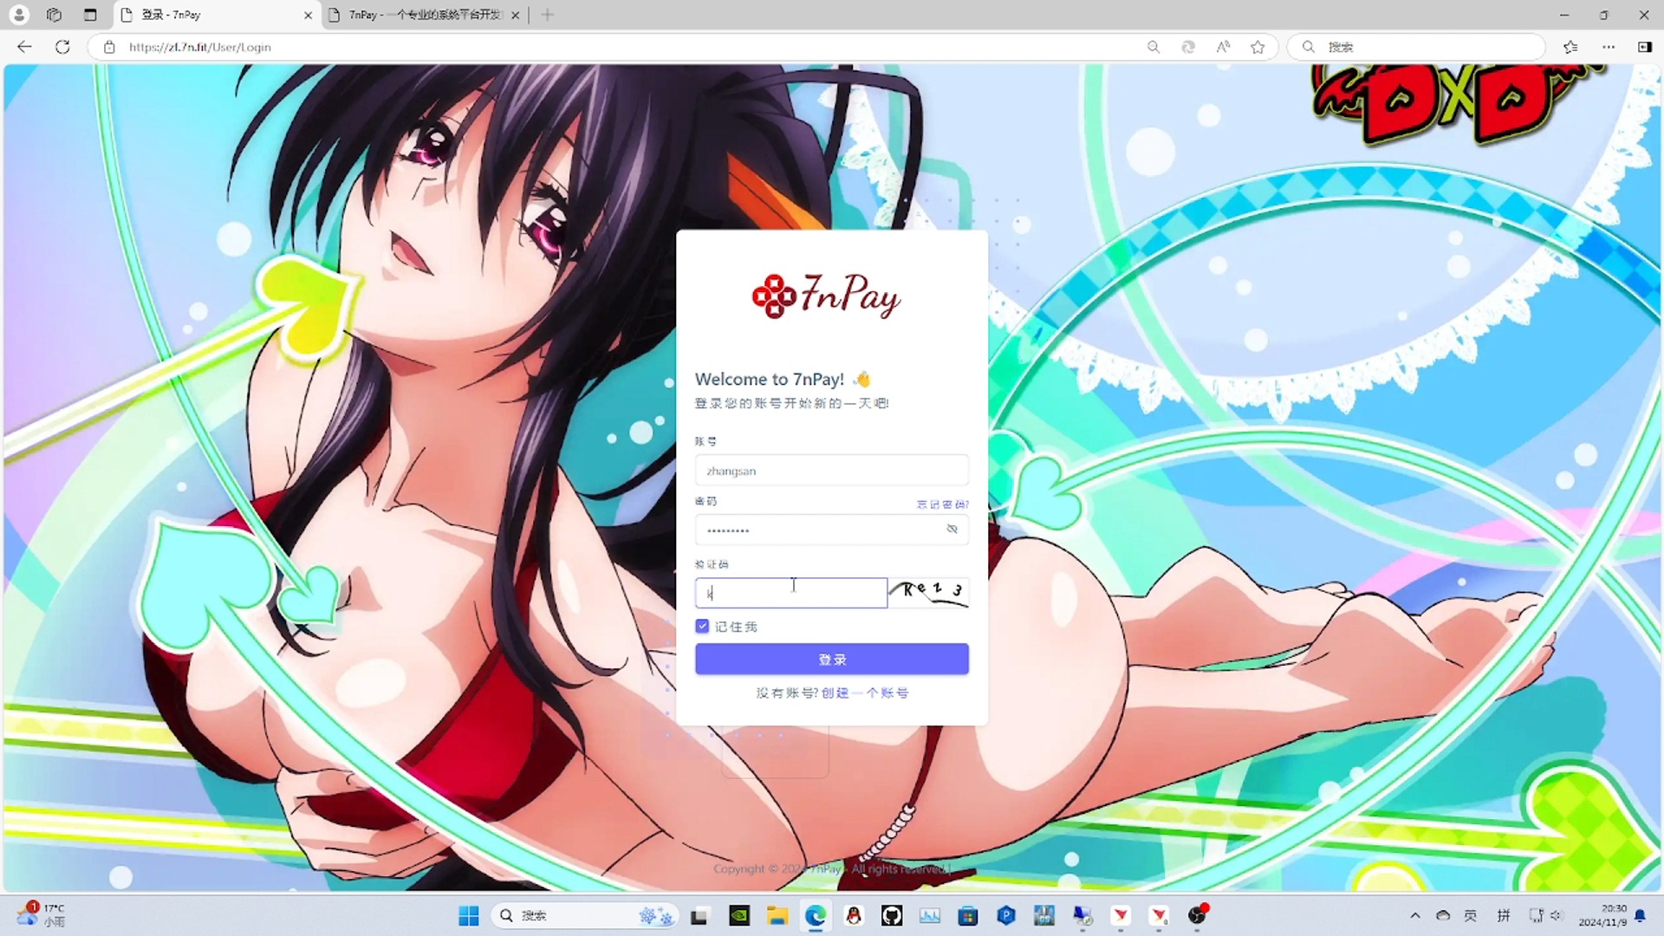
Task: Toggle the browser sidebar icon
Action: tap(1645, 47)
